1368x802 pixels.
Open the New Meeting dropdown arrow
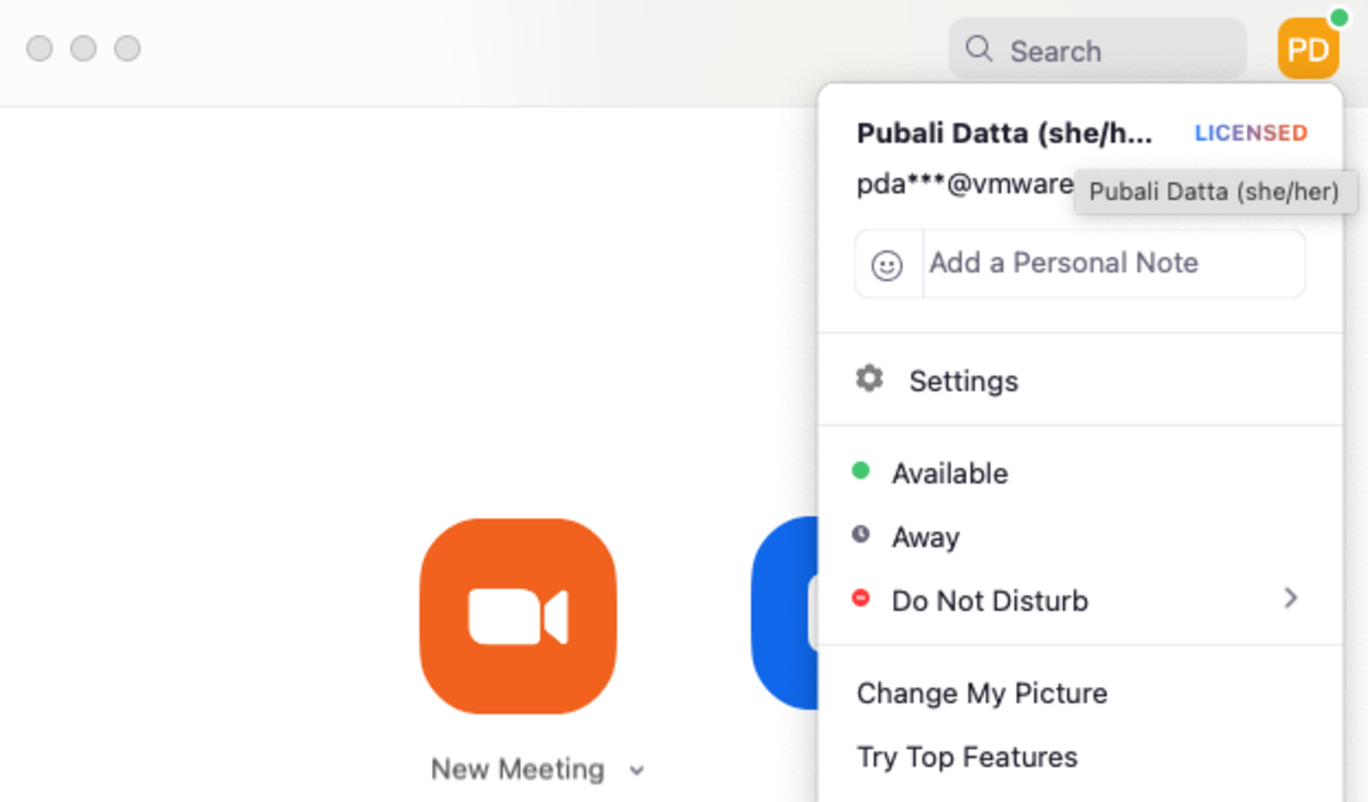click(637, 771)
